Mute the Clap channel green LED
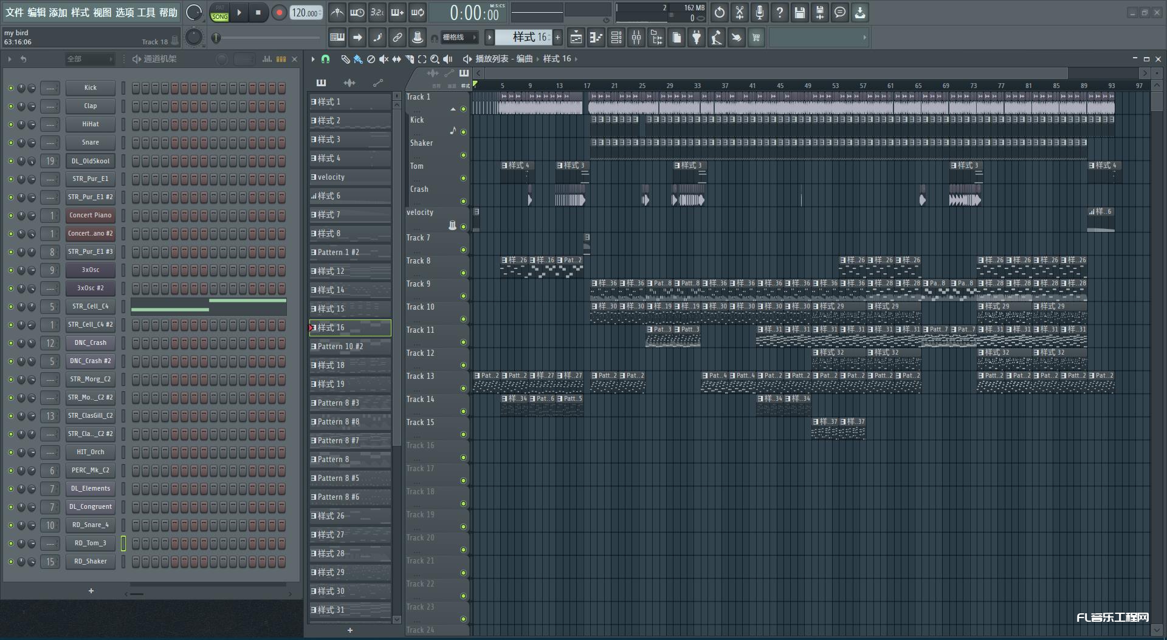The height and width of the screenshot is (640, 1167). pyautogui.click(x=10, y=106)
